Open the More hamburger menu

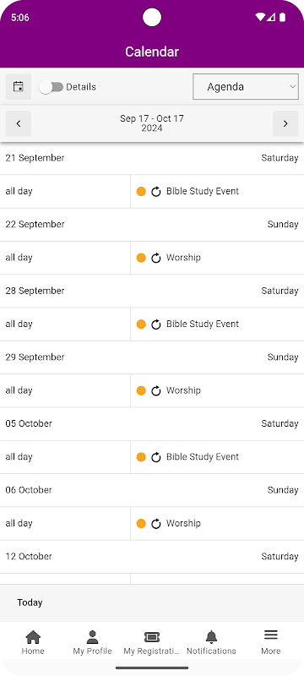[270, 635]
